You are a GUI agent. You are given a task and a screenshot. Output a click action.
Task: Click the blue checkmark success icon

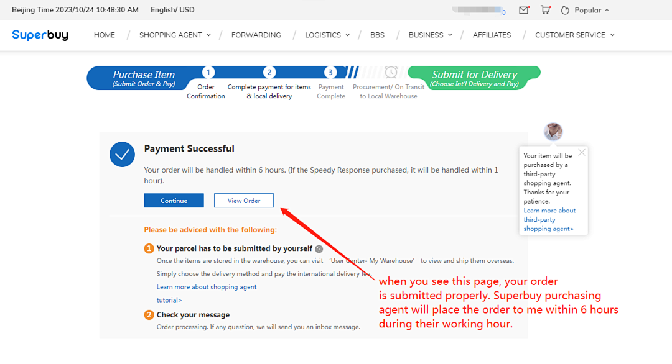pyautogui.click(x=122, y=155)
